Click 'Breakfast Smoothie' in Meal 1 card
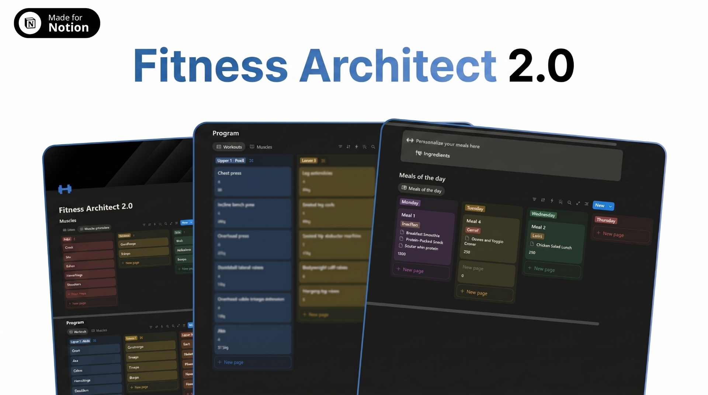Image resolution: width=708 pixels, height=395 pixels. pyautogui.click(x=423, y=234)
